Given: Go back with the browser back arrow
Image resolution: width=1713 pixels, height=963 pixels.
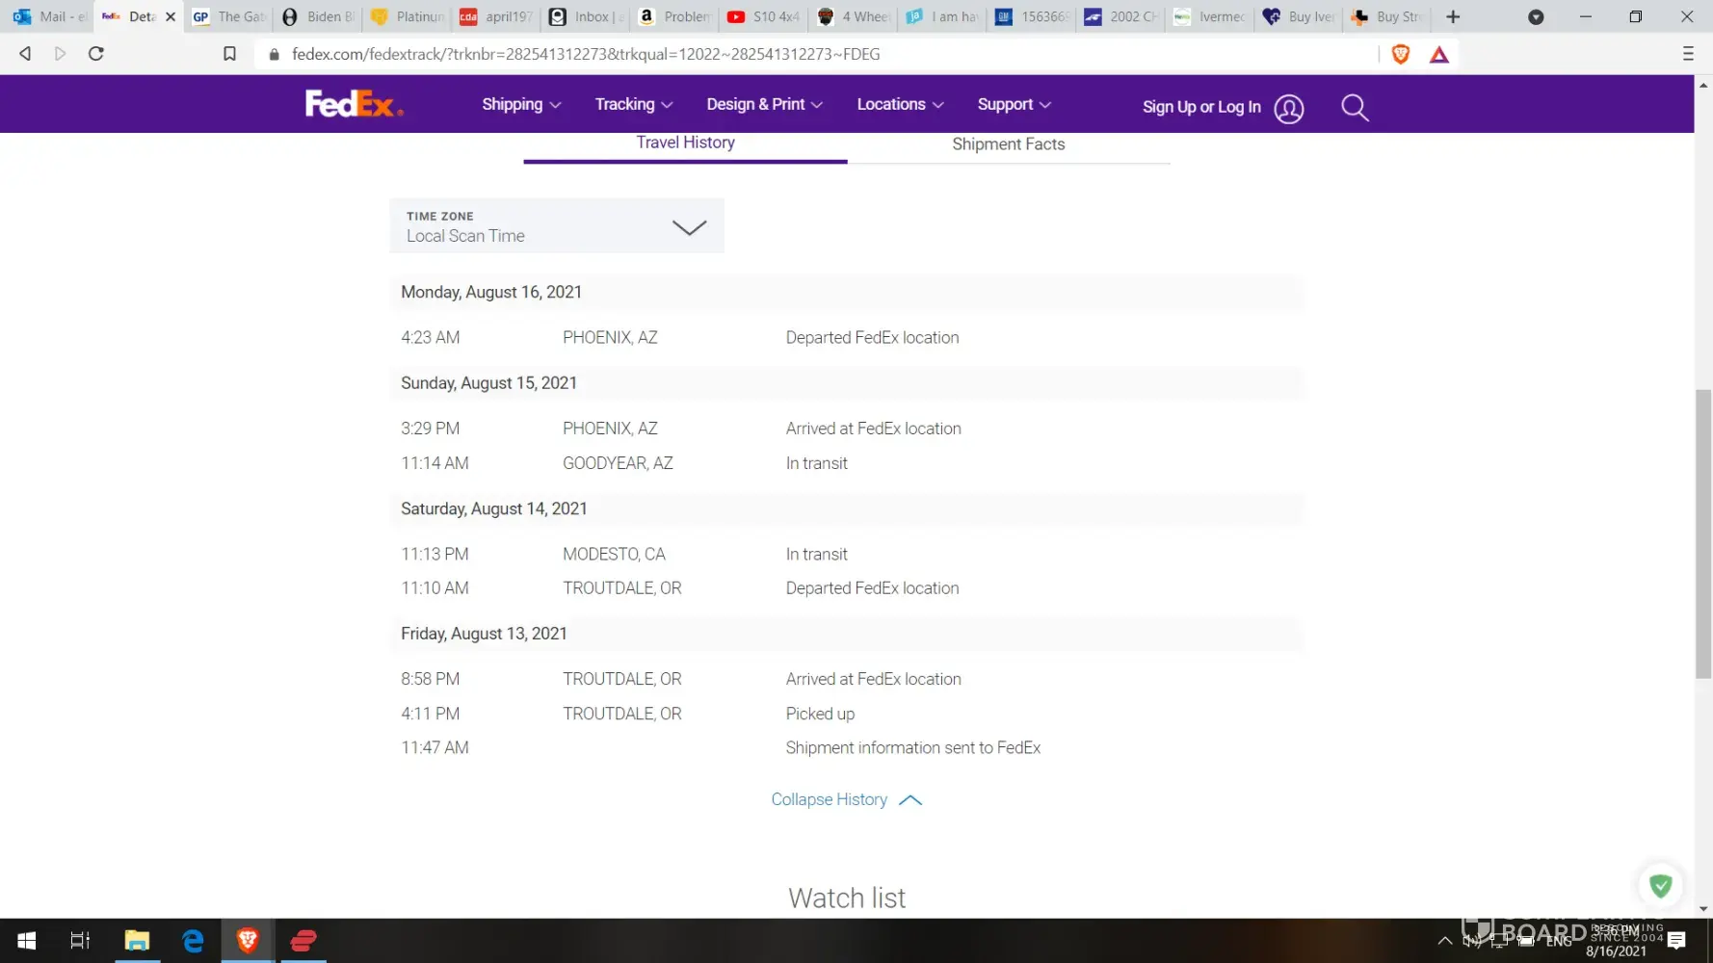Looking at the screenshot, I should click(26, 54).
